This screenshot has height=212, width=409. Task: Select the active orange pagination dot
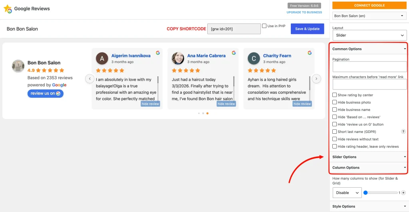207,113
